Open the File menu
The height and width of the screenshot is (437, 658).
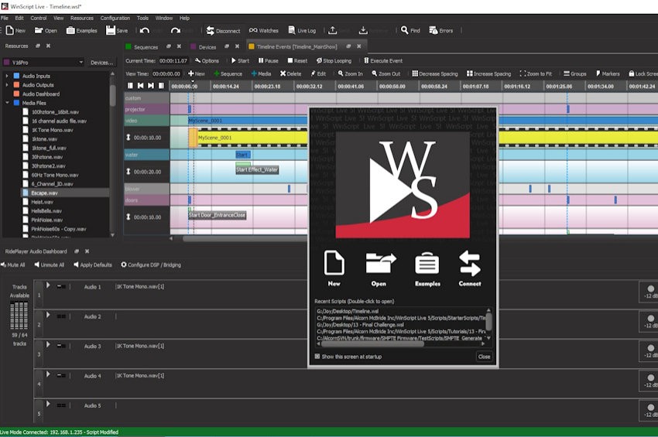coord(5,18)
